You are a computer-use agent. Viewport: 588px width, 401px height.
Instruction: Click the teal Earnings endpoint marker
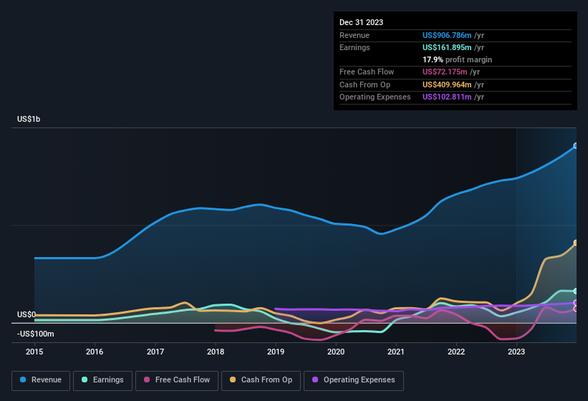576,291
